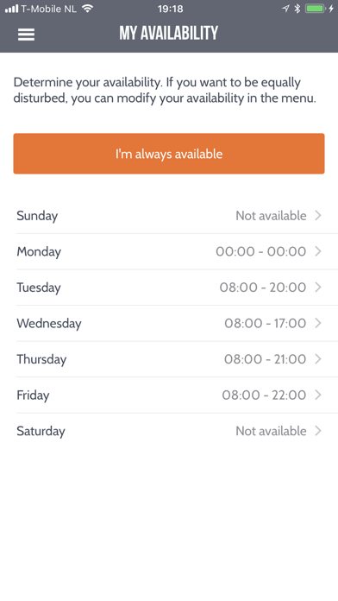The image size is (338, 601).
Task: Change Saturday "Not available" status
Action: pos(271,431)
